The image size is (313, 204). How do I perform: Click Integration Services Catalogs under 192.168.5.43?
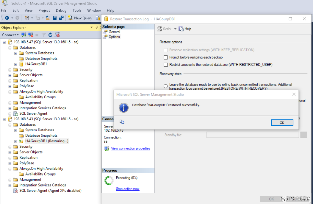(43, 185)
